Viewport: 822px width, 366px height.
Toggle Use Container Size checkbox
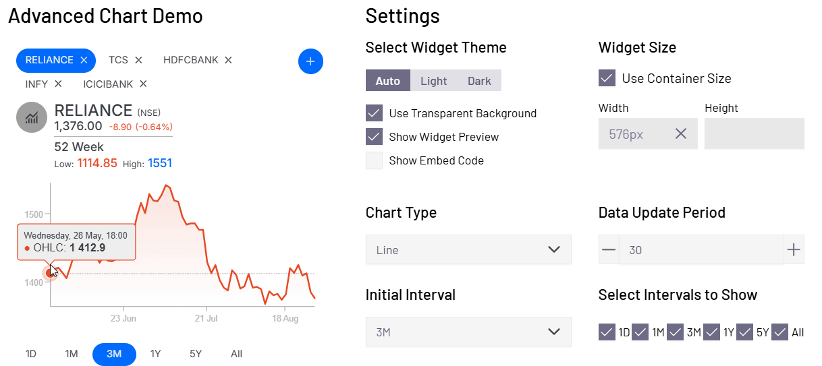[x=607, y=78]
